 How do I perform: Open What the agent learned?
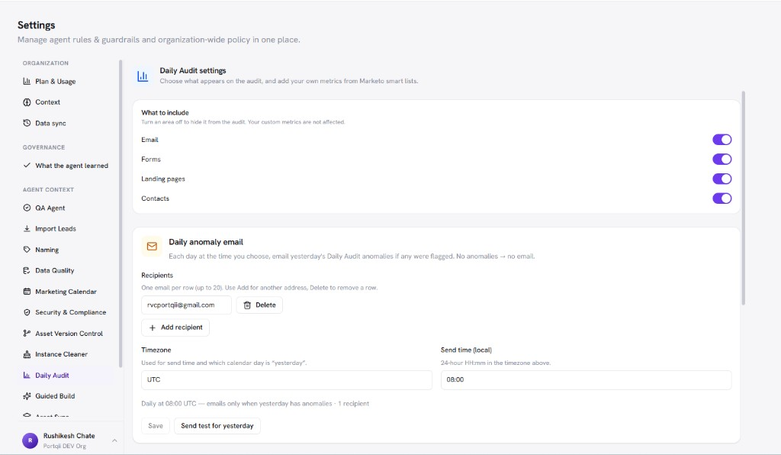pos(65,166)
